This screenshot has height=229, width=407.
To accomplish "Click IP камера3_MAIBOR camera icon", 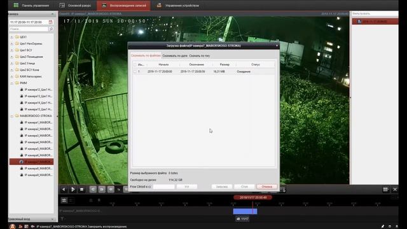I will [22, 135].
